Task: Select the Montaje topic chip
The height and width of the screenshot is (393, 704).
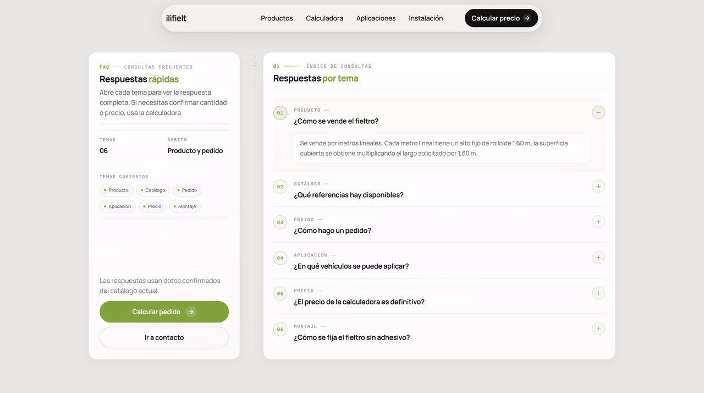Action: [185, 206]
